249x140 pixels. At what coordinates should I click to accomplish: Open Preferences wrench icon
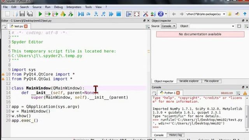click(146, 14)
